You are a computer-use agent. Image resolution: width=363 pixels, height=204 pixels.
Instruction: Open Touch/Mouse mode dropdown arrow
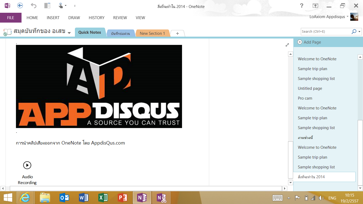coord(66,6)
